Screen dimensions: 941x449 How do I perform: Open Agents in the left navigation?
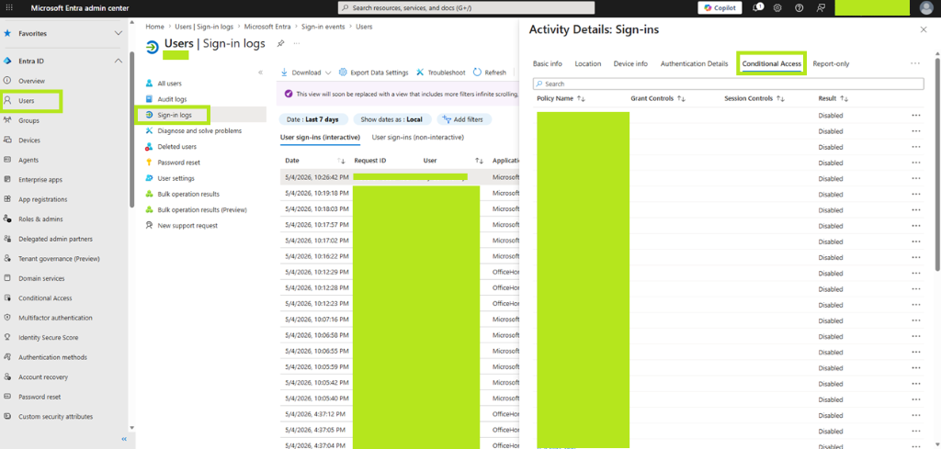coord(28,160)
